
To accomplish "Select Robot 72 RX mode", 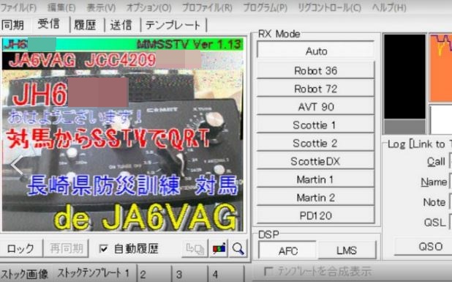I will coord(316,89).
